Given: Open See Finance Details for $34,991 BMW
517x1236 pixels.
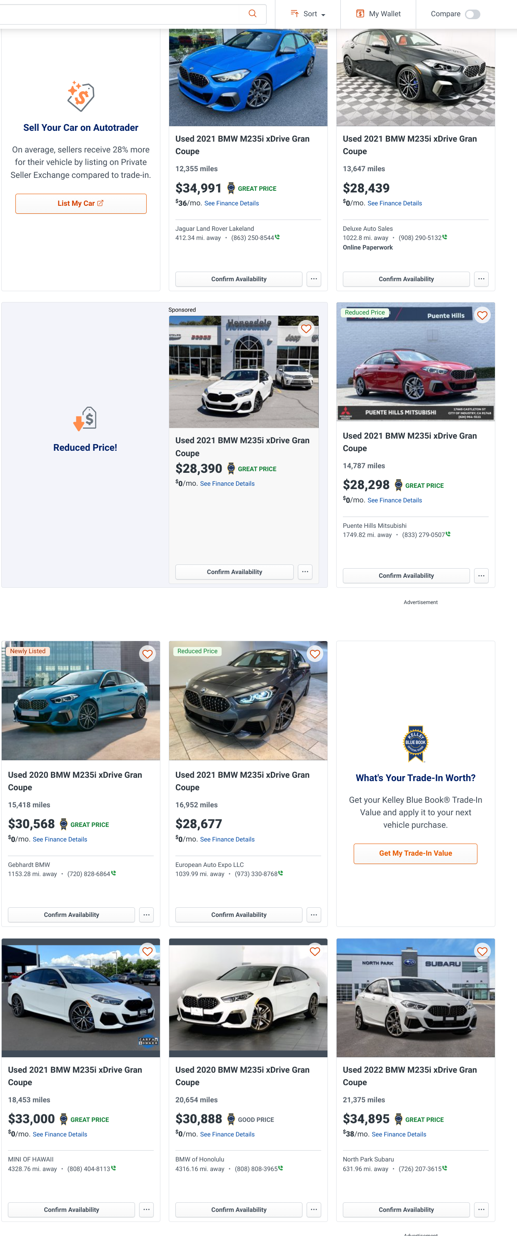Looking at the screenshot, I should click(x=231, y=203).
